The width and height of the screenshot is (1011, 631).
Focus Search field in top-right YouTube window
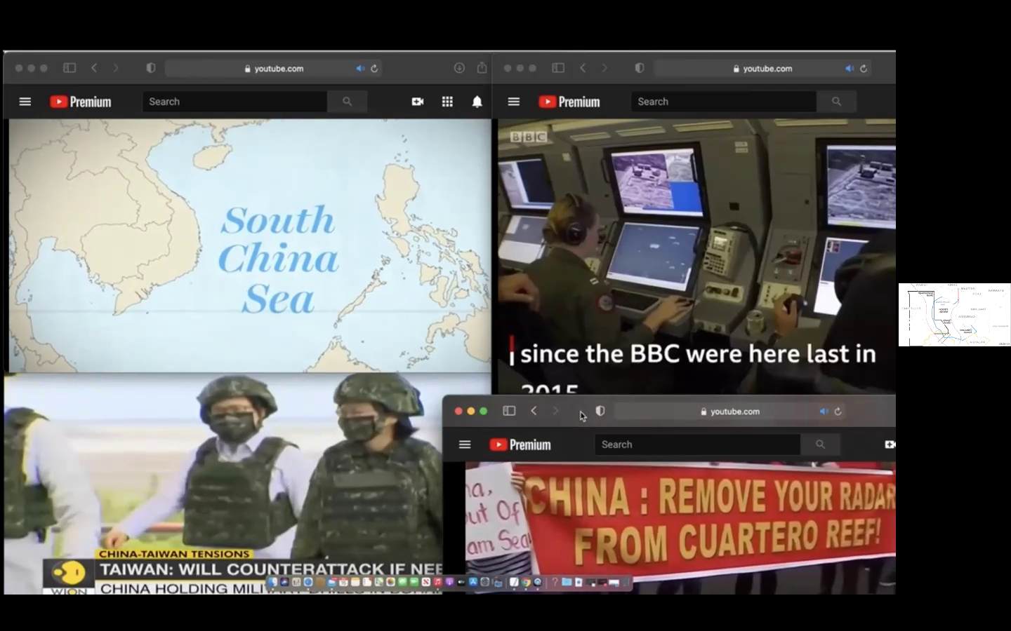coord(723,102)
